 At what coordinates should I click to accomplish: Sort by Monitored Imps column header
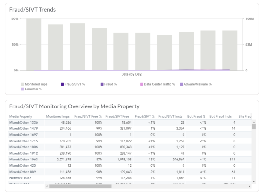[x=58, y=116]
